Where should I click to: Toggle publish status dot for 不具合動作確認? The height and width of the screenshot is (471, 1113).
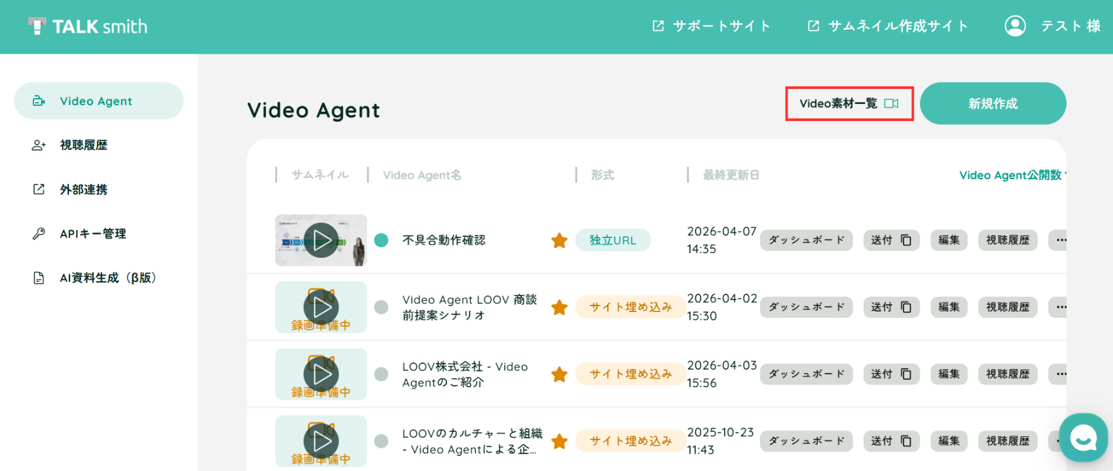381,240
